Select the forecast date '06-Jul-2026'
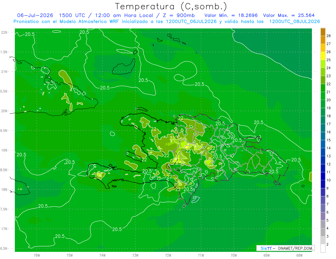 [x=36, y=15]
